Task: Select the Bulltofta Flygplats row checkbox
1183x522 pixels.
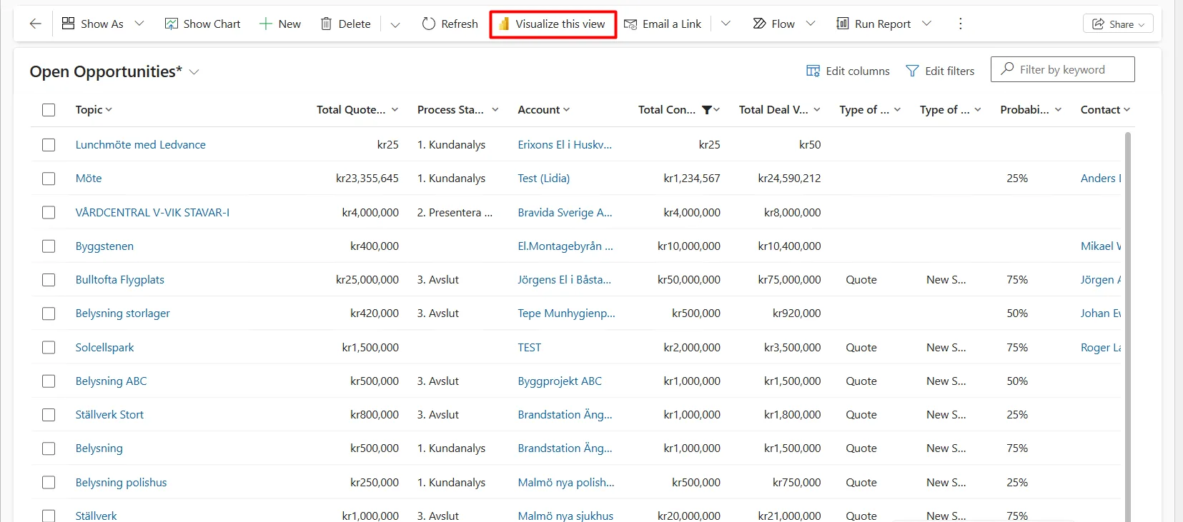Action: (49, 280)
